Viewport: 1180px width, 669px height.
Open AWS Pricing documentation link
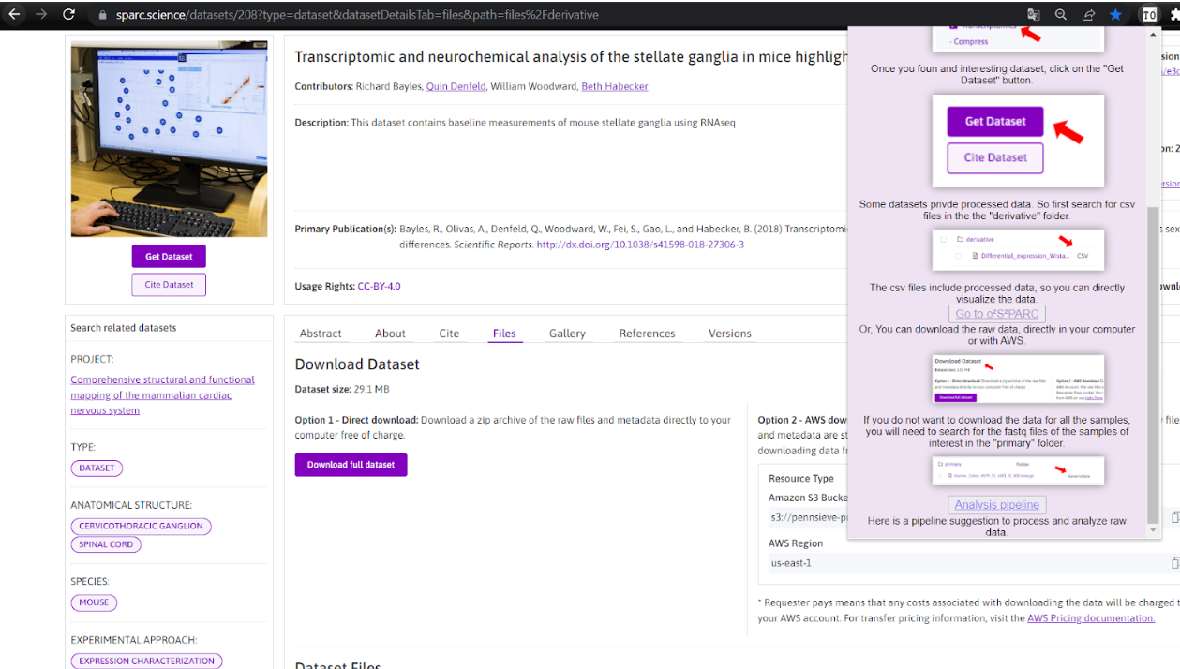1091,618
